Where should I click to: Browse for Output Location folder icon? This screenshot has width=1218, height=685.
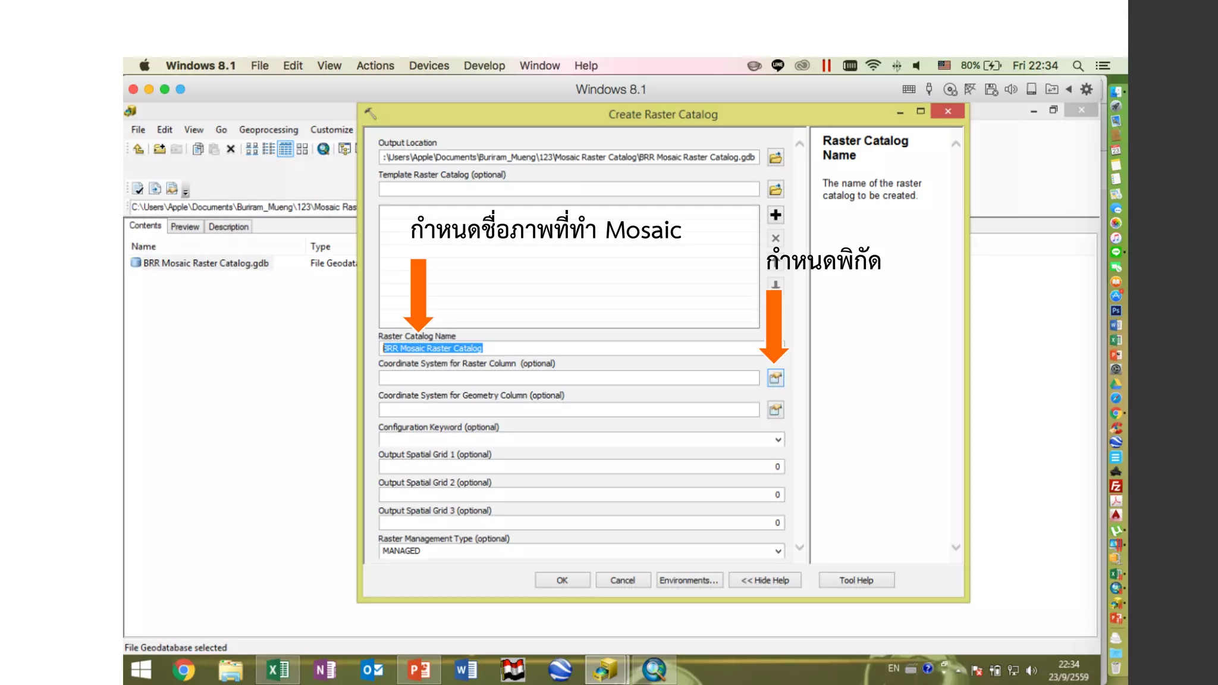pos(776,158)
